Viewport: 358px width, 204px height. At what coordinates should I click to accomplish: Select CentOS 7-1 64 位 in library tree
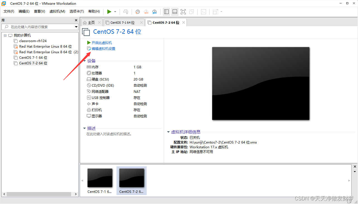33,58
